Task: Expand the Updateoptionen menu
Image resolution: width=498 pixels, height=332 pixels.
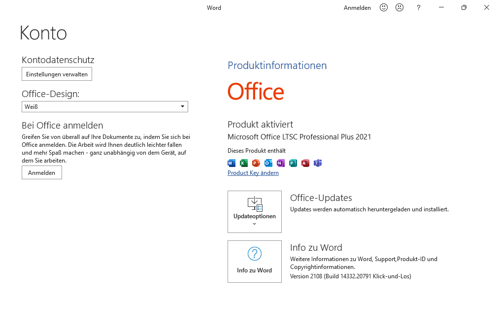Action: coord(255,212)
